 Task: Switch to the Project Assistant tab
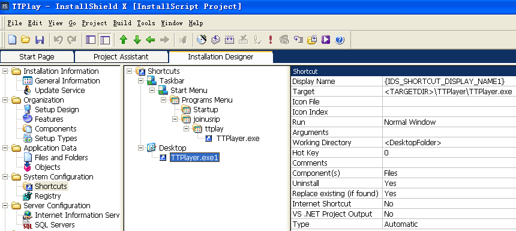(x=121, y=56)
